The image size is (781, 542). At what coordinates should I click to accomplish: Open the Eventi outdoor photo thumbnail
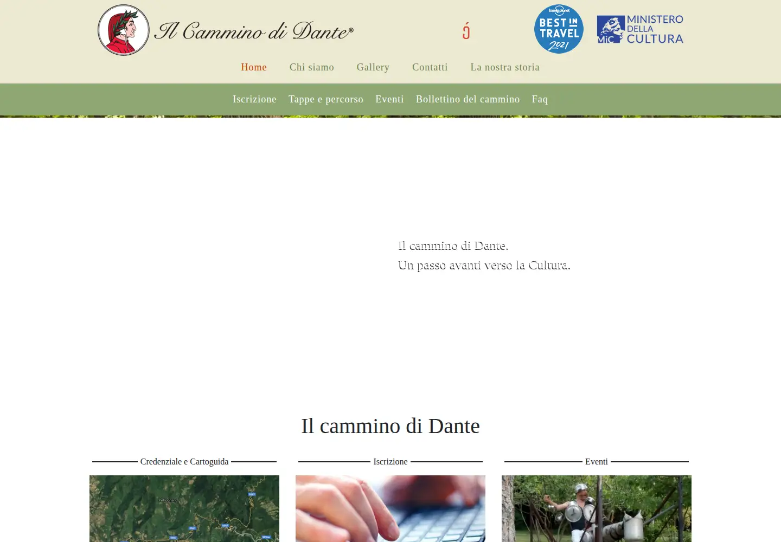click(x=597, y=508)
